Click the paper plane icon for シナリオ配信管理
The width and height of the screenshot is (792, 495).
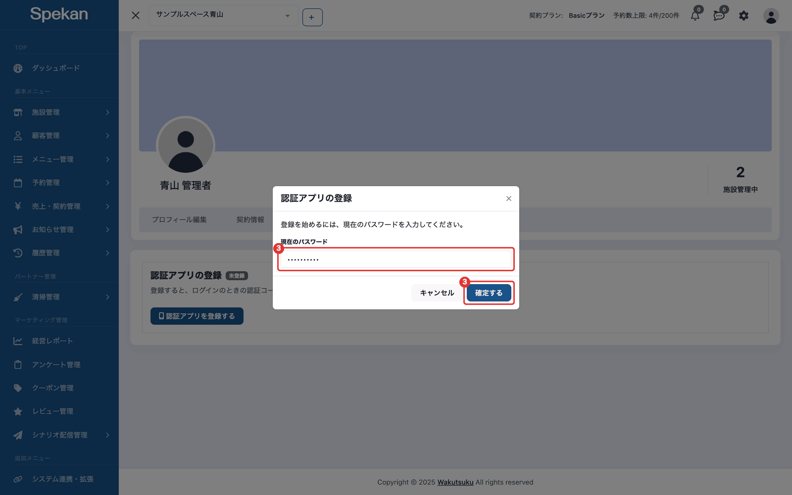(18, 435)
